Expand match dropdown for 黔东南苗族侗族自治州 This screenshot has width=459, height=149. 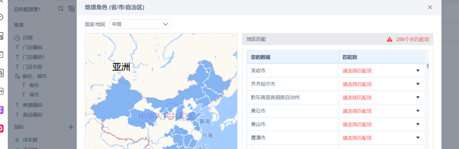point(418,97)
